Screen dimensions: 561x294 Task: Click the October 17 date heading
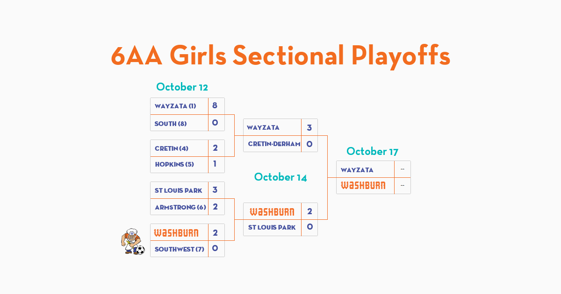(372, 151)
